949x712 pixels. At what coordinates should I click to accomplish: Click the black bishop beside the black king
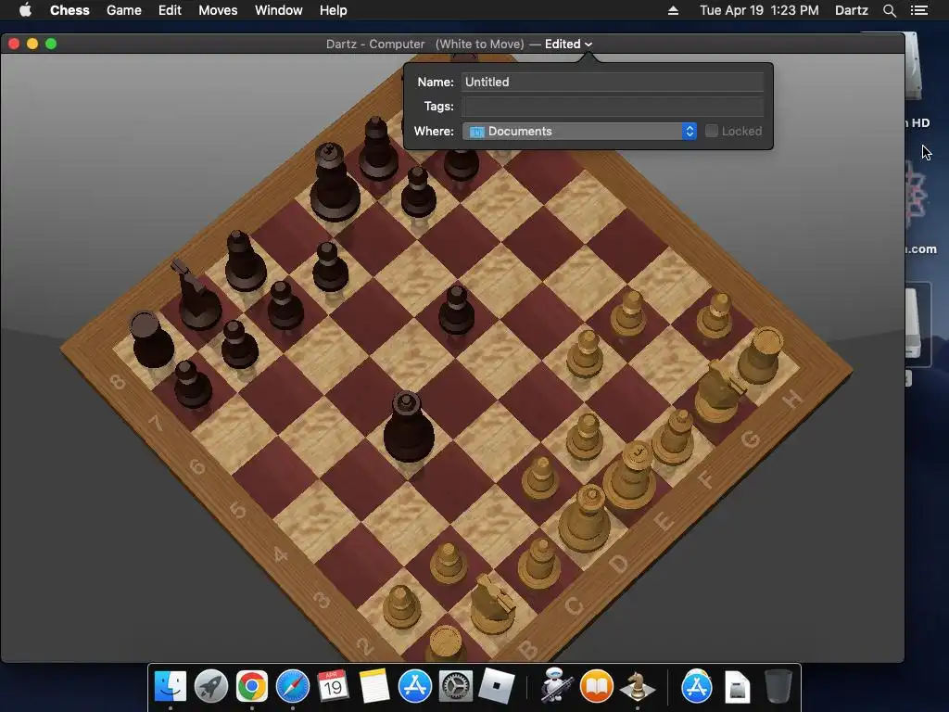click(x=378, y=149)
